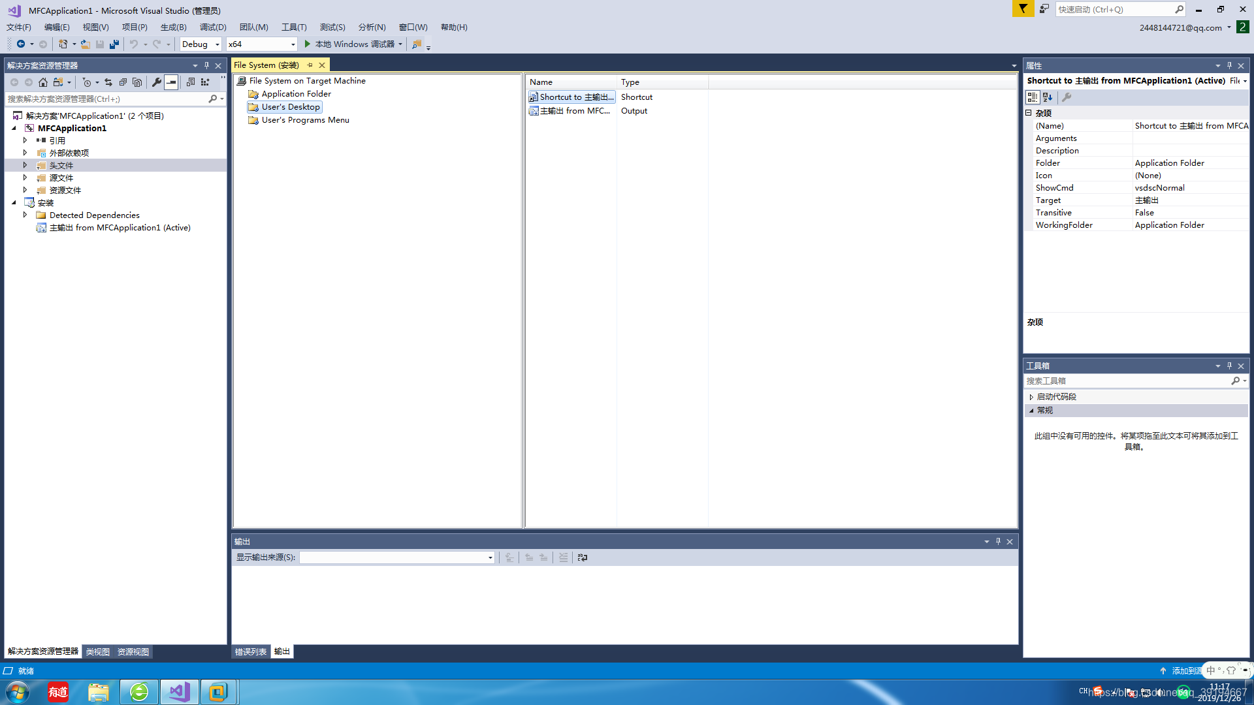Click the Sync with Active Document icon
Screen dimensions: 1254x705
[x=108, y=82]
